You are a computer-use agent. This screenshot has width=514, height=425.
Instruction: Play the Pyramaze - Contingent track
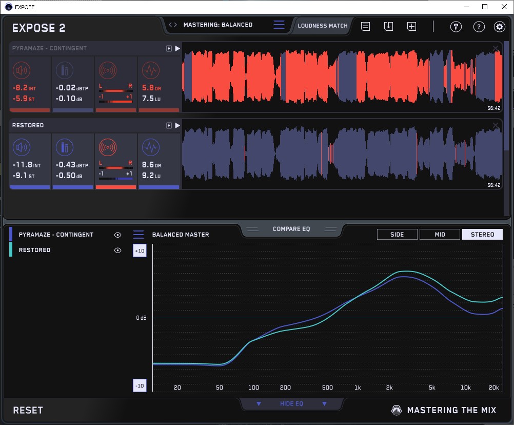point(177,48)
